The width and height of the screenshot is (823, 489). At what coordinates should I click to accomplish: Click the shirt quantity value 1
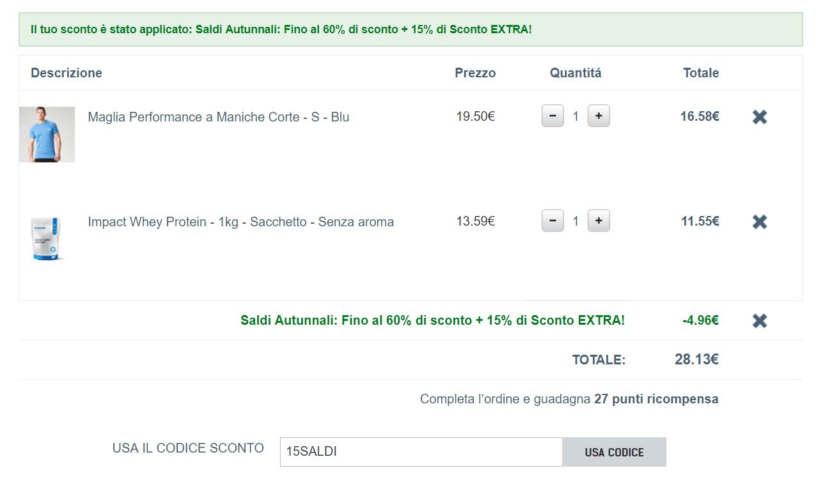576,116
